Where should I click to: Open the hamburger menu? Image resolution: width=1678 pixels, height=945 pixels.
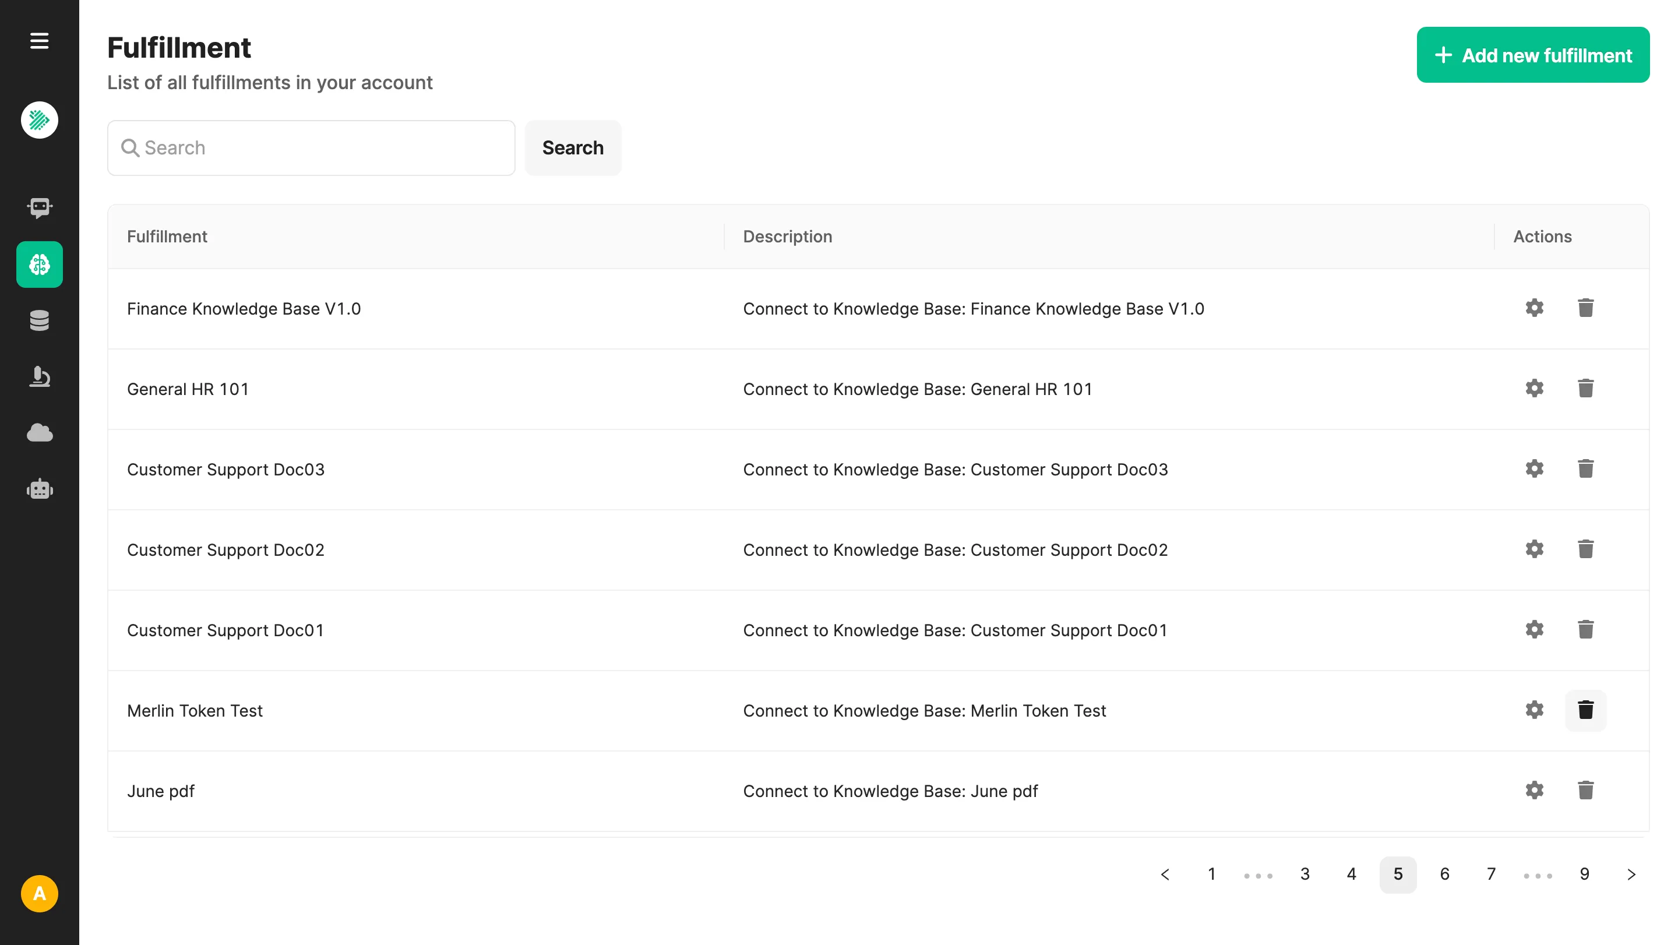pyautogui.click(x=39, y=41)
